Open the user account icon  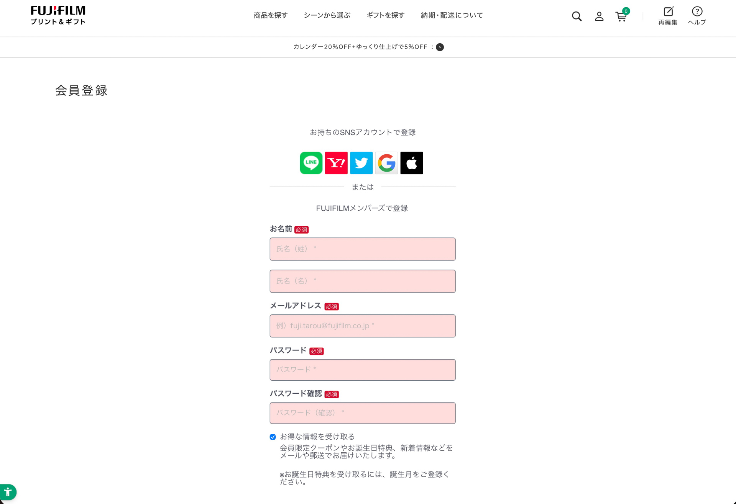599,16
